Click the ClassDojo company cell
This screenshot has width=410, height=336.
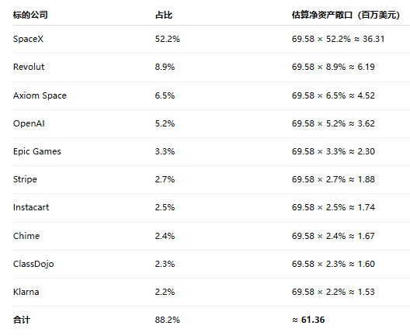pyautogui.click(x=33, y=264)
